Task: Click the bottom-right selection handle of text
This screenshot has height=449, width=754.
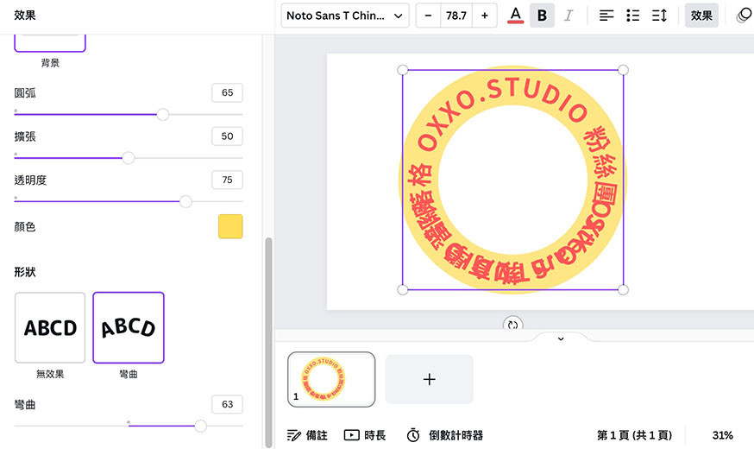Action: [x=623, y=290]
